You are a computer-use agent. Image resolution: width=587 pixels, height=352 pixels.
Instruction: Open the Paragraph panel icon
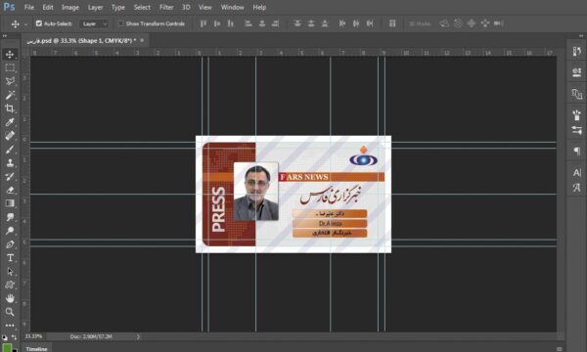pyautogui.click(x=576, y=152)
